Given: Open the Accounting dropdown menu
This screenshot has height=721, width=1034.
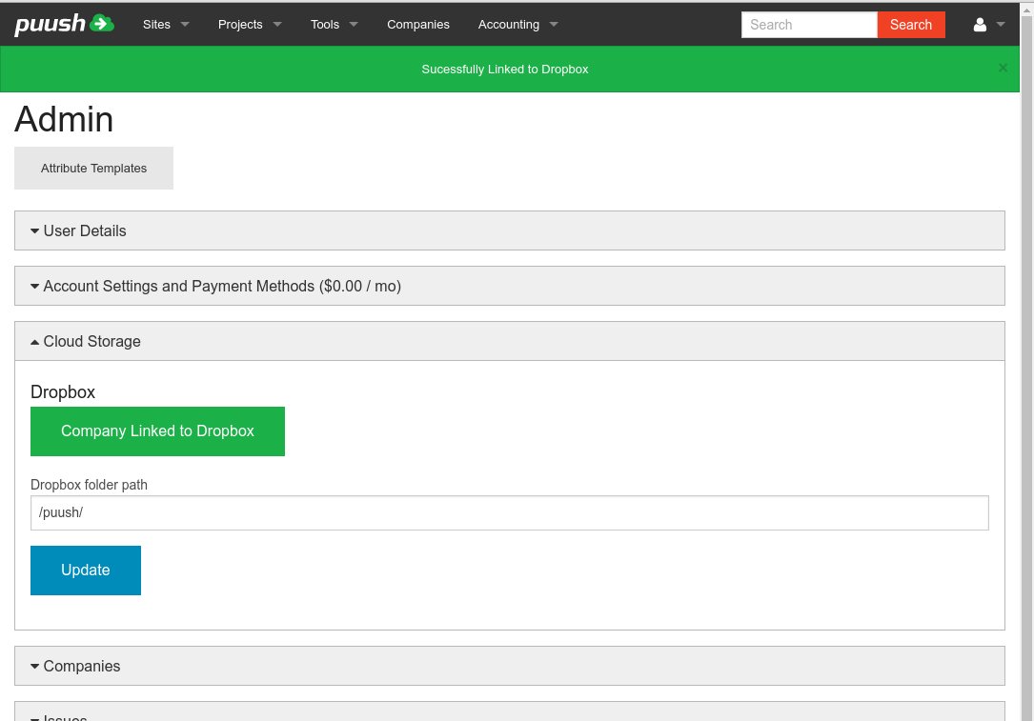Looking at the screenshot, I should 517,25.
